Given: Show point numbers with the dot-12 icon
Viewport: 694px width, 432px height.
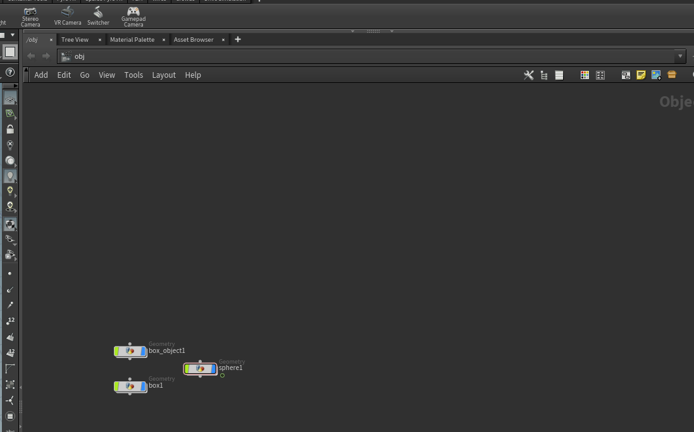Looking at the screenshot, I should 10,321.
